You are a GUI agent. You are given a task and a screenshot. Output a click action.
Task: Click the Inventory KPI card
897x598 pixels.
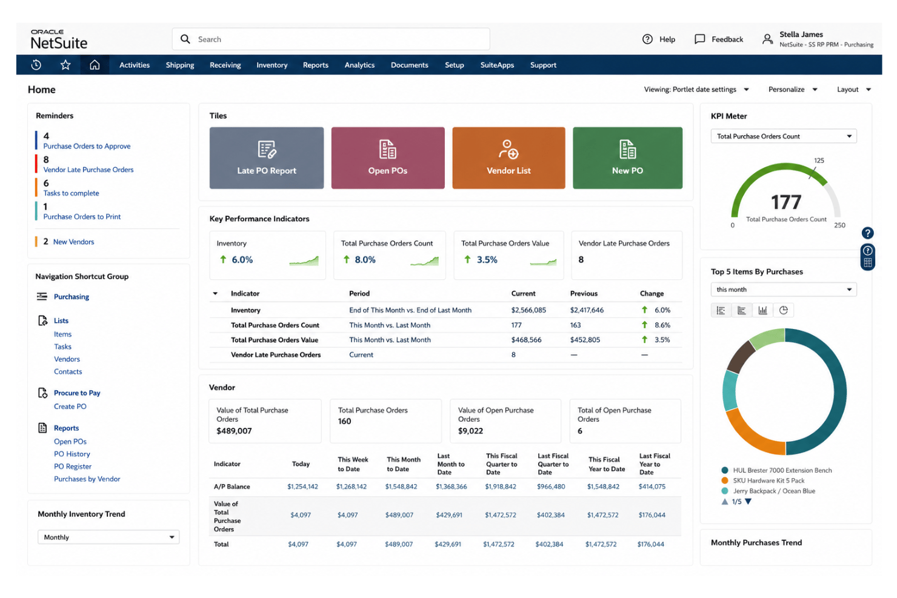pos(268,255)
